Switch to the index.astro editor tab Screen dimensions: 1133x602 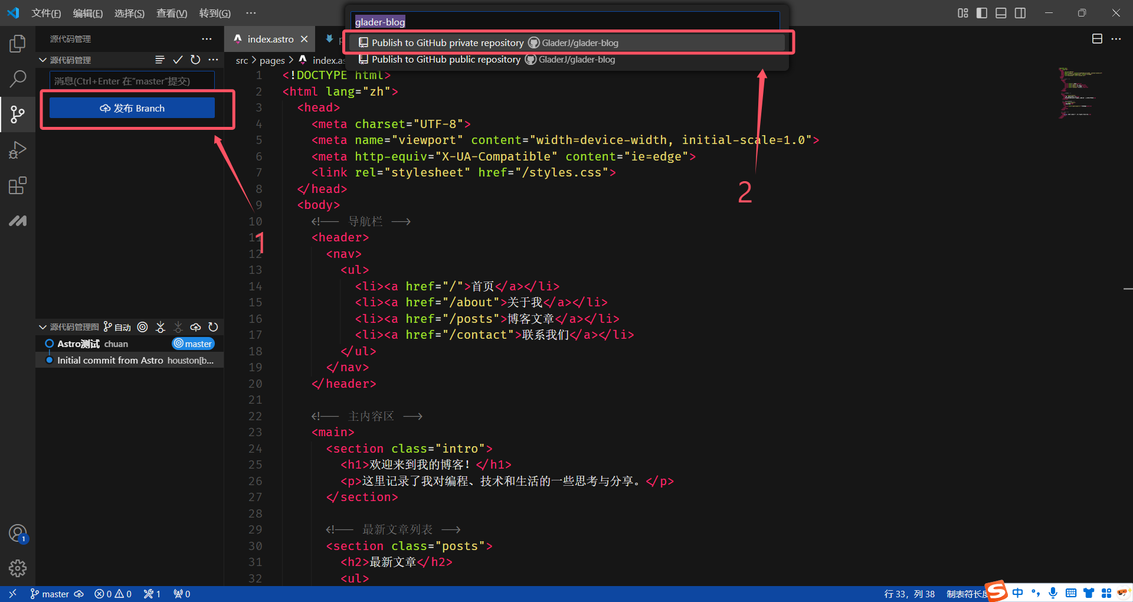(270, 39)
